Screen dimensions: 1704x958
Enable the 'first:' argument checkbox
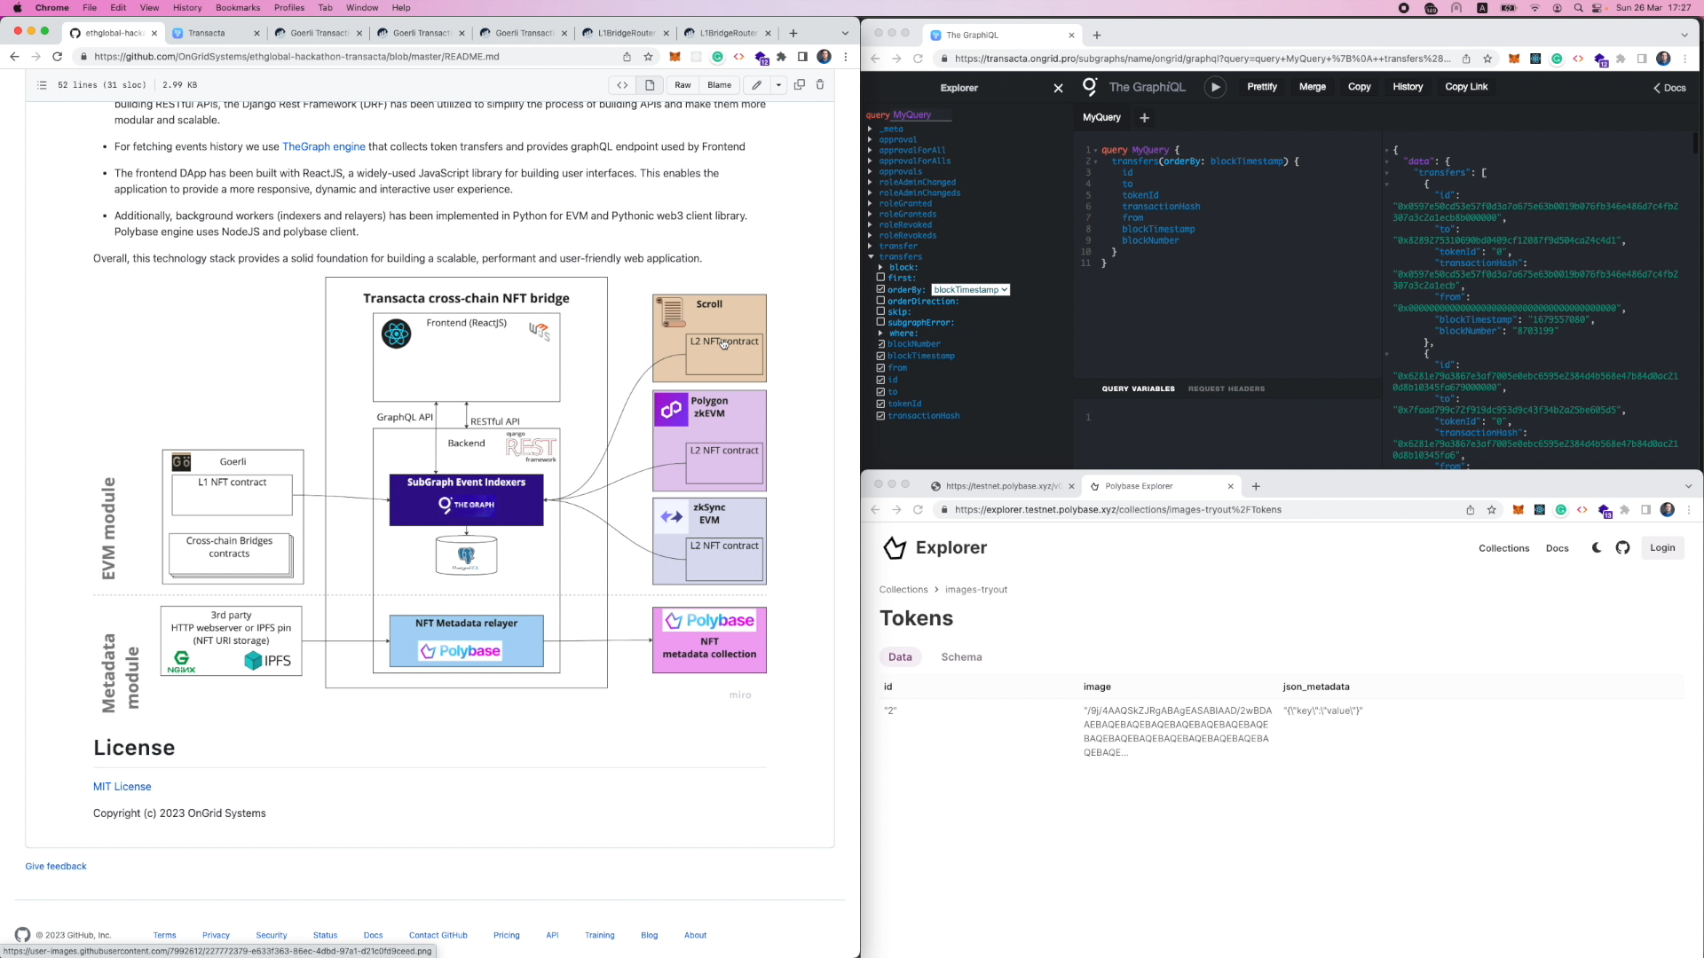[x=880, y=278]
